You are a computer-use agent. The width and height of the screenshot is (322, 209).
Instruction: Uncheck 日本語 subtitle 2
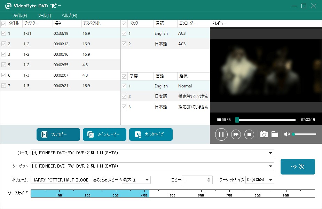[x=124, y=96]
